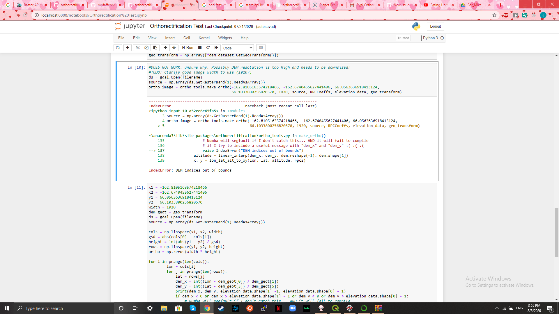
Task: Interrupt the kernel with the stop icon
Action: coord(200,47)
